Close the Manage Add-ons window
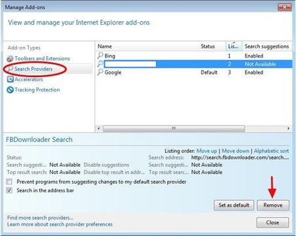 284,7
